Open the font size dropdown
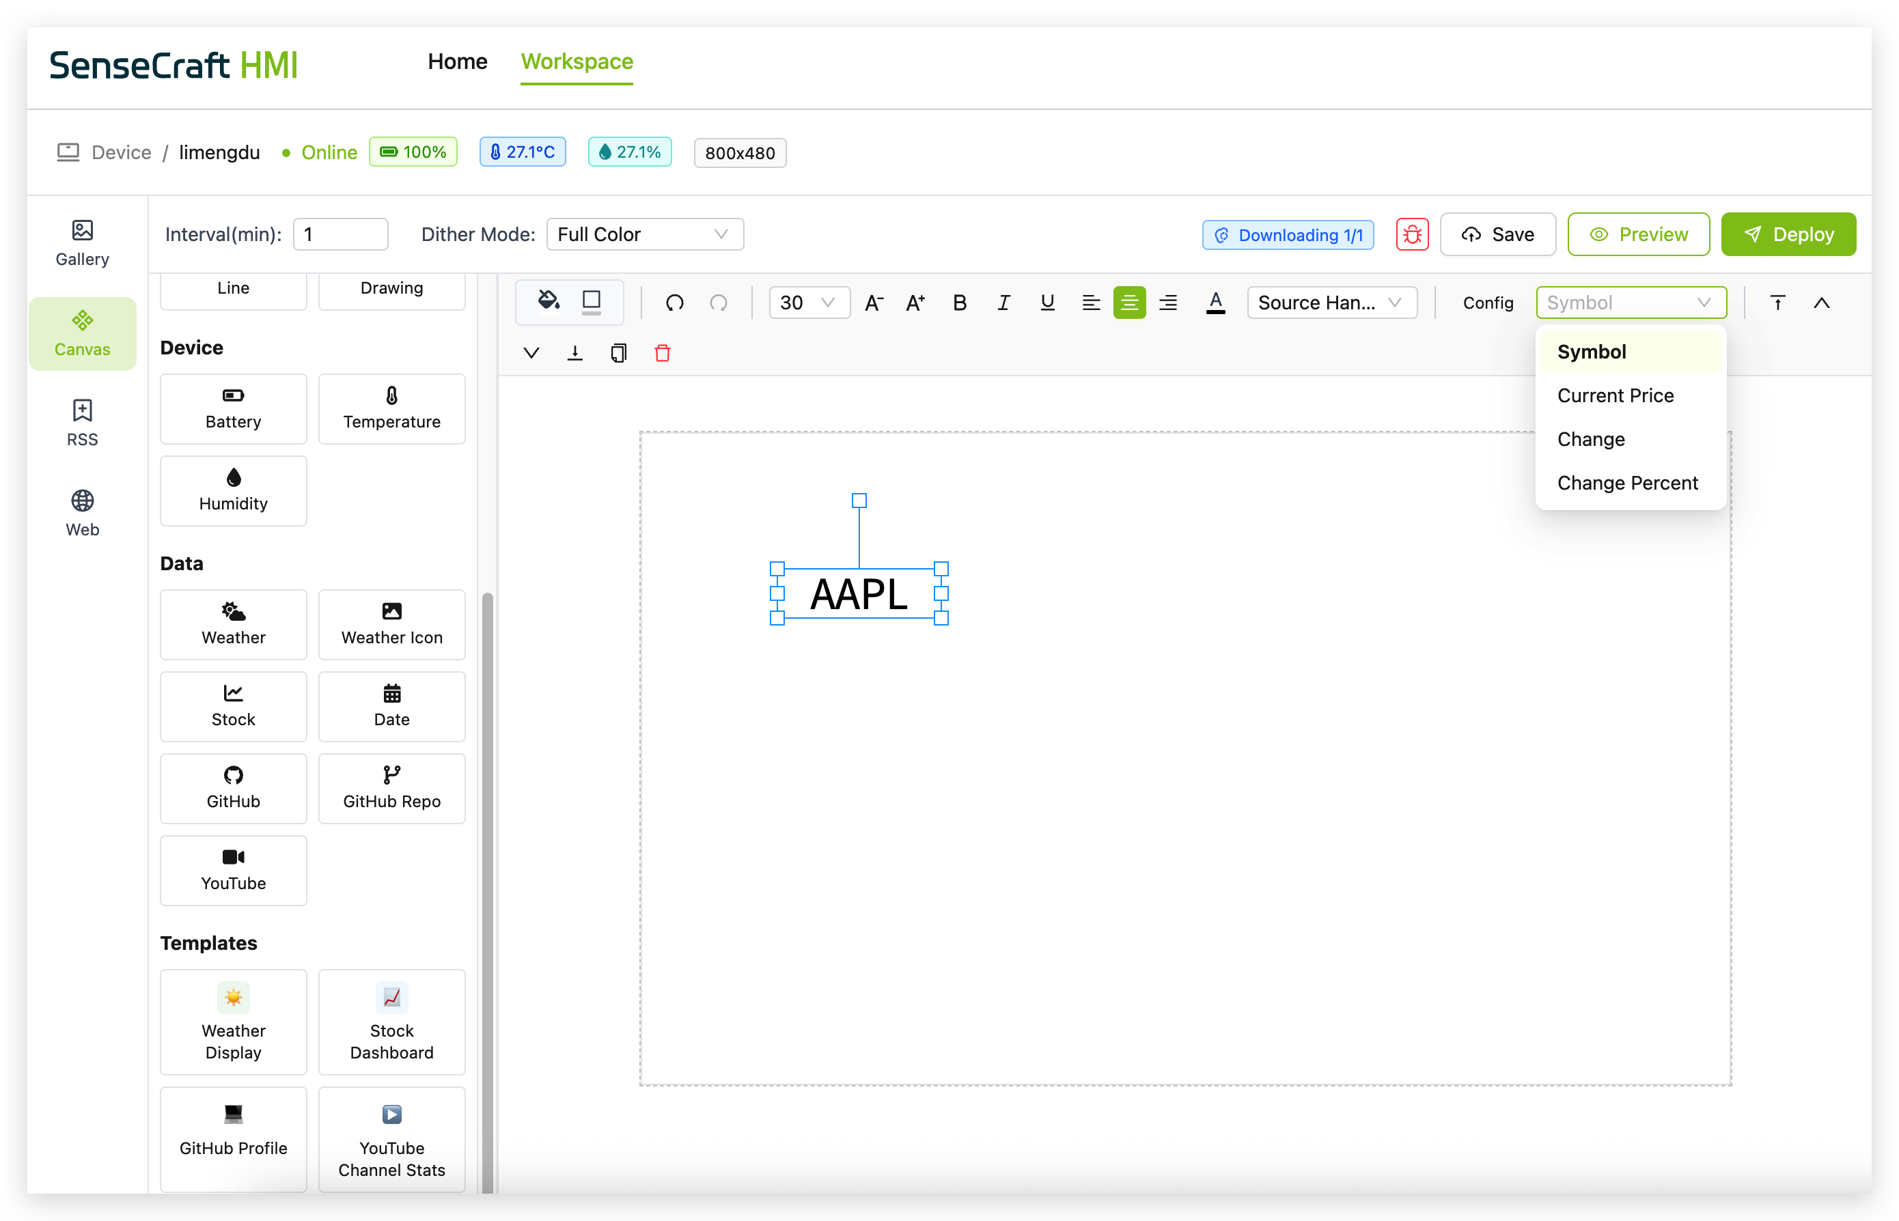The width and height of the screenshot is (1899, 1221). 809,302
